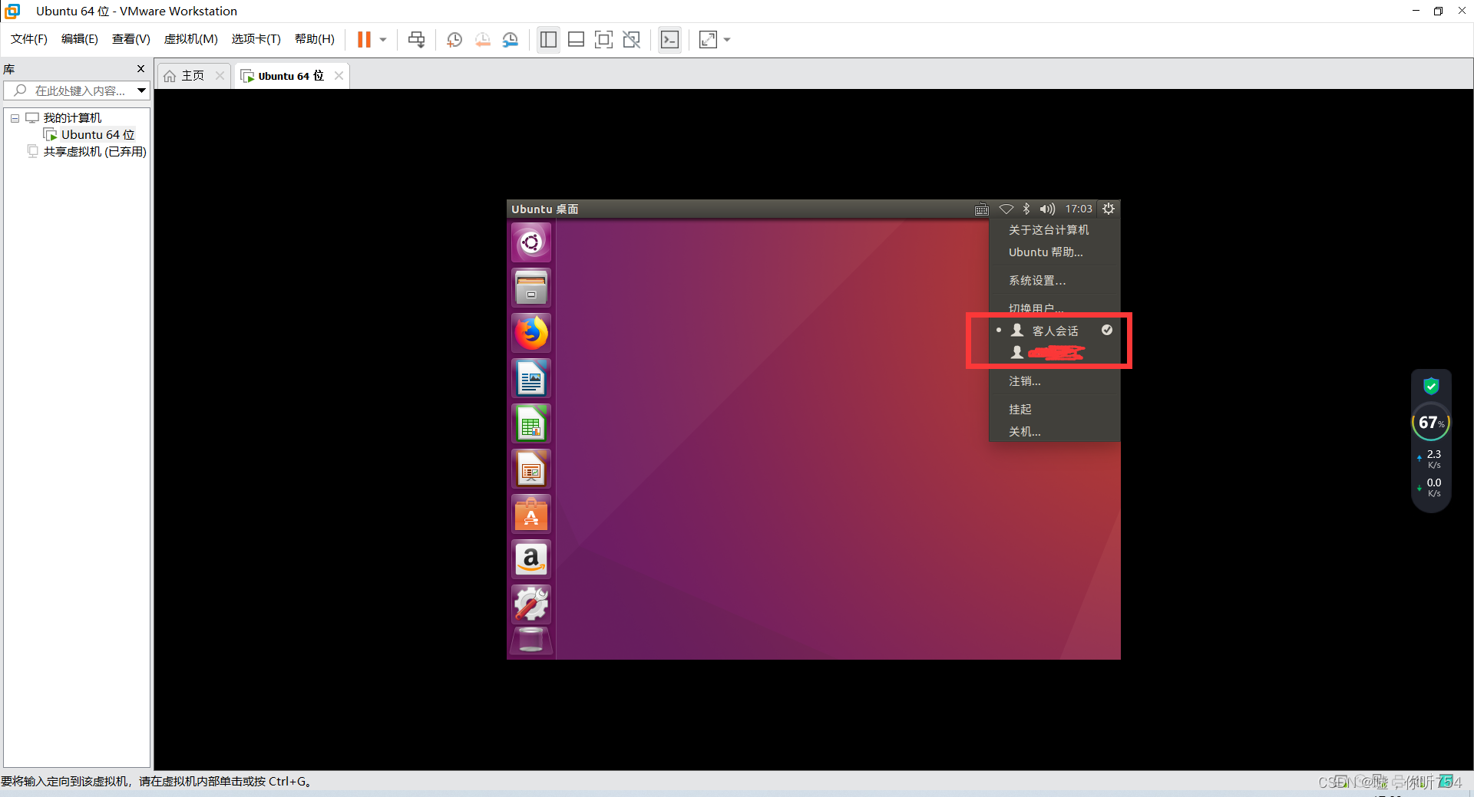Choose Ubuntu 帮助... from the session menu
This screenshot has width=1474, height=797.
pyautogui.click(x=1055, y=252)
